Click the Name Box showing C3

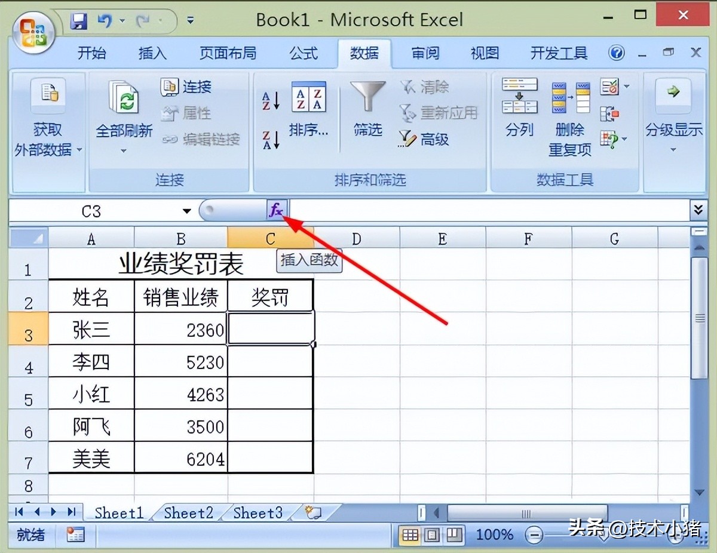[91, 211]
